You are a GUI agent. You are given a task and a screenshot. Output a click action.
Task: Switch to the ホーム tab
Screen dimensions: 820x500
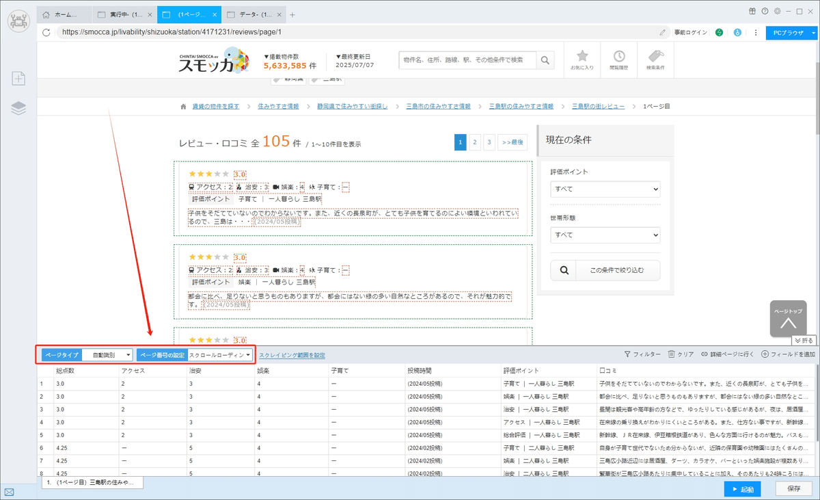(64, 14)
